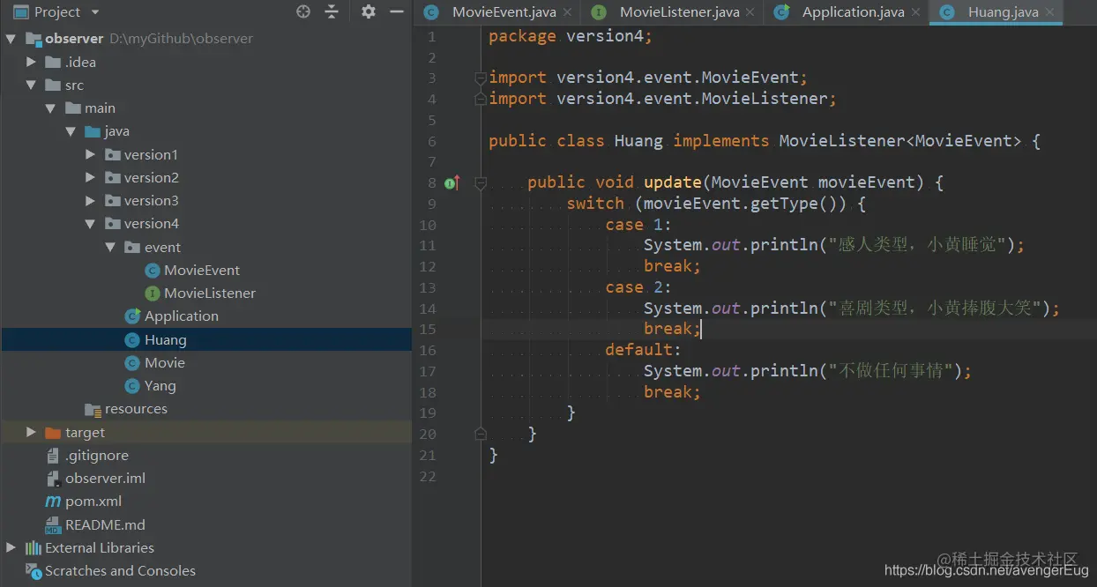Select the Application class in tree
The width and height of the screenshot is (1097, 587).
tap(182, 316)
